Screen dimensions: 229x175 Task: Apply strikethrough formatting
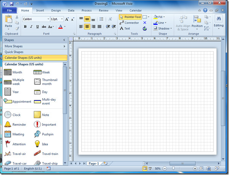[x=44, y=27]
